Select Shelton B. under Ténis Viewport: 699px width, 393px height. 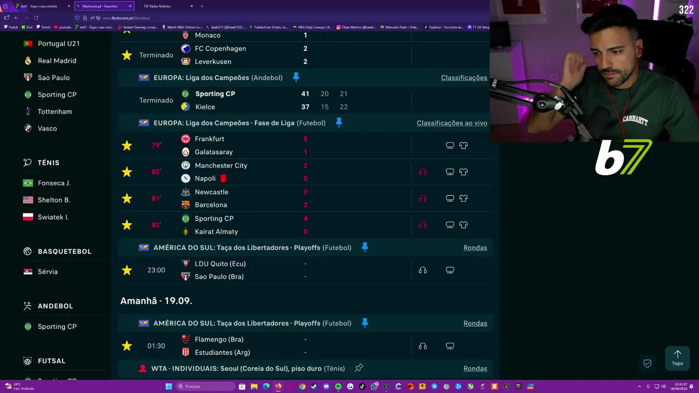pyautogui.click(x=54, y=200)
